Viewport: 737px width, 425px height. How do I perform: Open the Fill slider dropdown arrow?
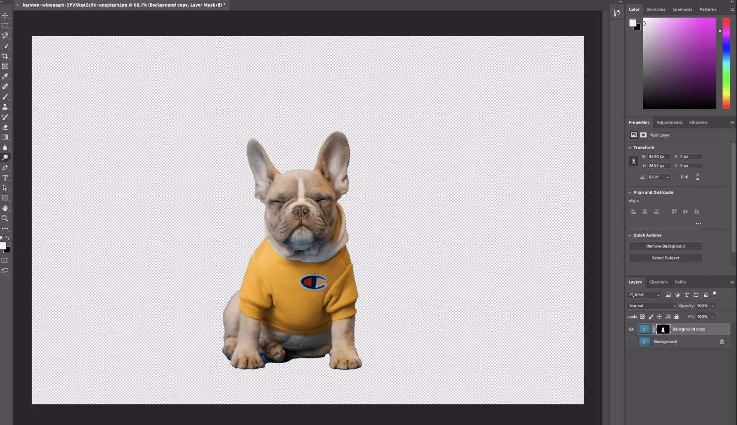pos(713,317)
